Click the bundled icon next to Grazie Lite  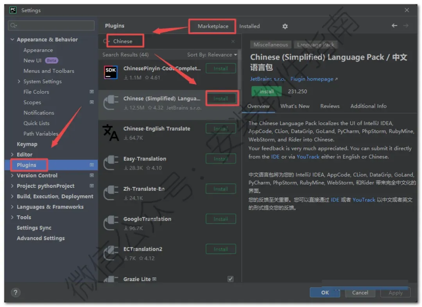point(154,279)
